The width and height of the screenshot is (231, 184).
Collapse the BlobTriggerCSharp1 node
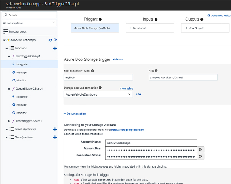point(9,56)
